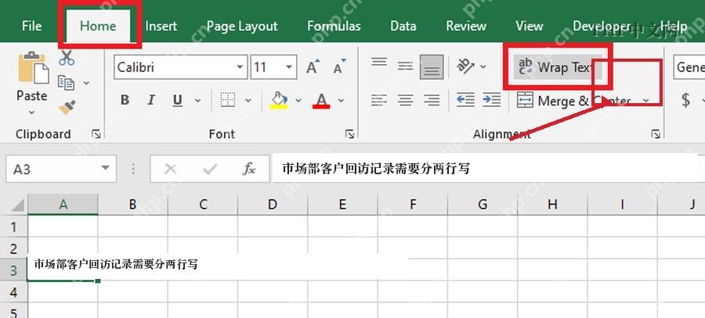Open Fill Color palette arrow
Viewport: 705px width, 318px height.
298,100
